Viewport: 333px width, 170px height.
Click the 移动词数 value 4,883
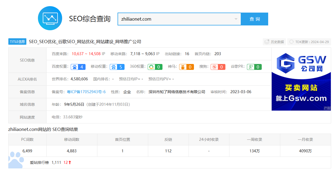pyautogui.click(x=72, y=151)
